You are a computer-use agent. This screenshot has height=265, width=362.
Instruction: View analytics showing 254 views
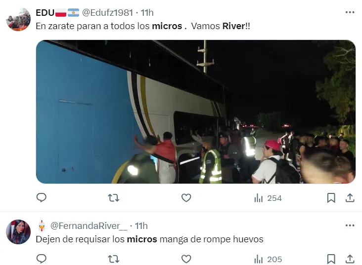pos(268,198)
